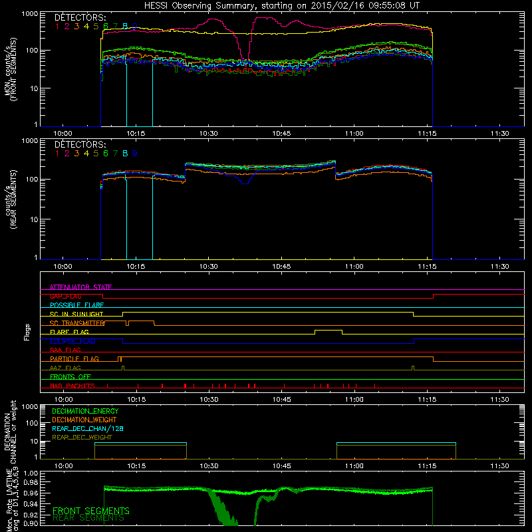Click the 11:00 tick label below the front segments plot
This screenshot has height=532, width=532.
(354, 134)
